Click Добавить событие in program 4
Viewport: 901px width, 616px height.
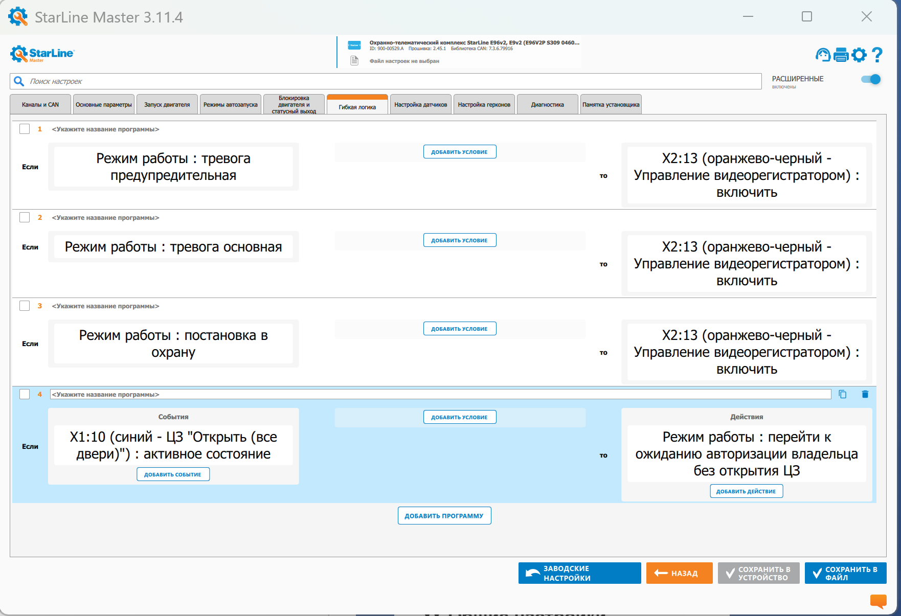coord(173,474)
